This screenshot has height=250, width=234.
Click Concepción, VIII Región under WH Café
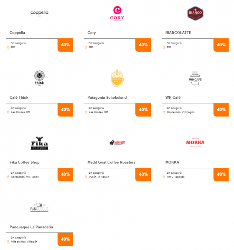click(181, 112)
